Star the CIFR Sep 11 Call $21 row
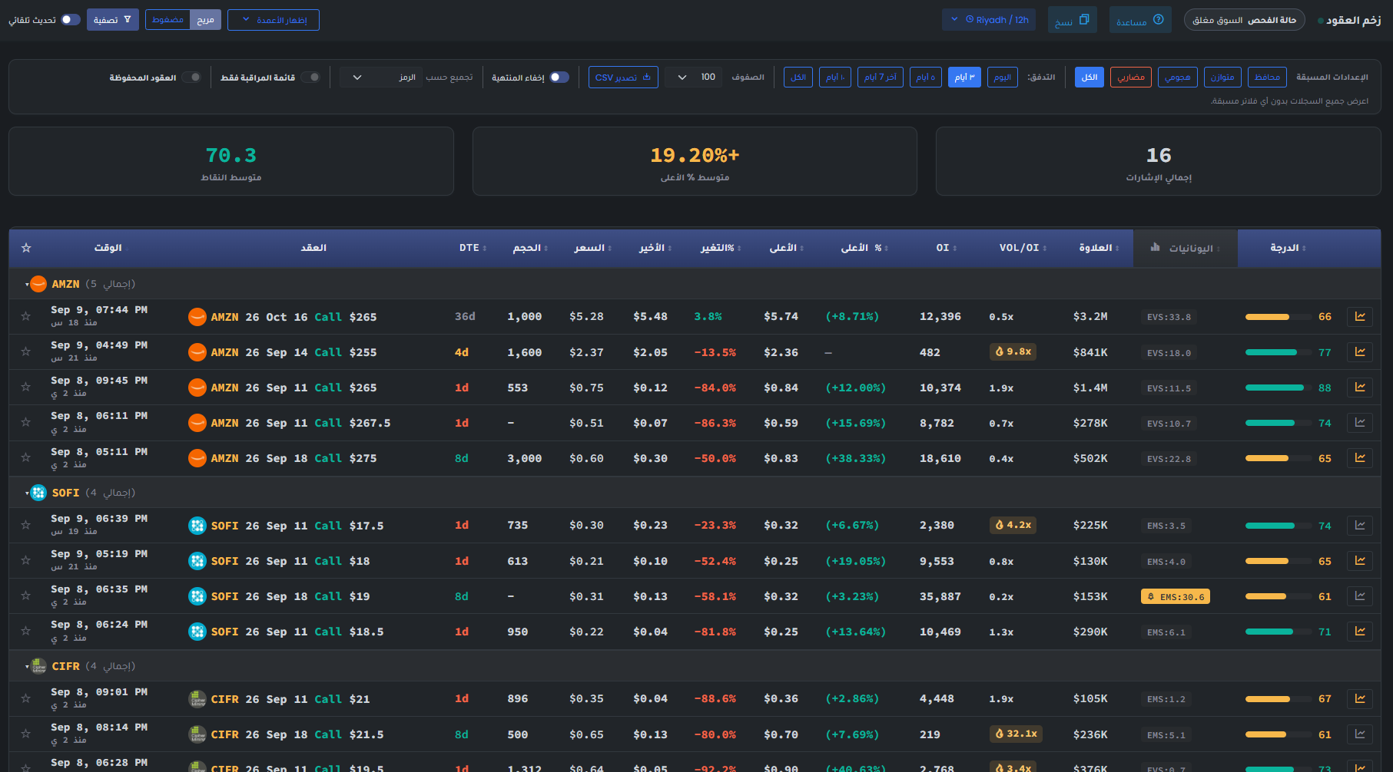The height and width of the screenshot is (772, 1393). 26,698
